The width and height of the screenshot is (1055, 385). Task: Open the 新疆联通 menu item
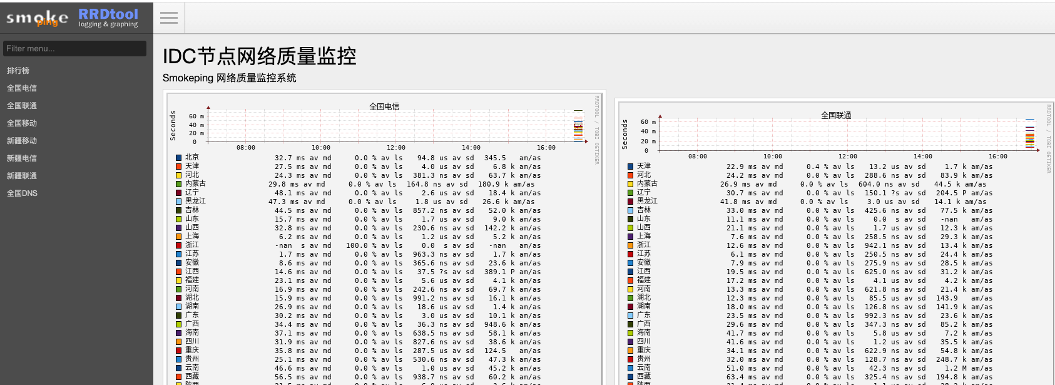pyautogui.click(x=22, y=176)
